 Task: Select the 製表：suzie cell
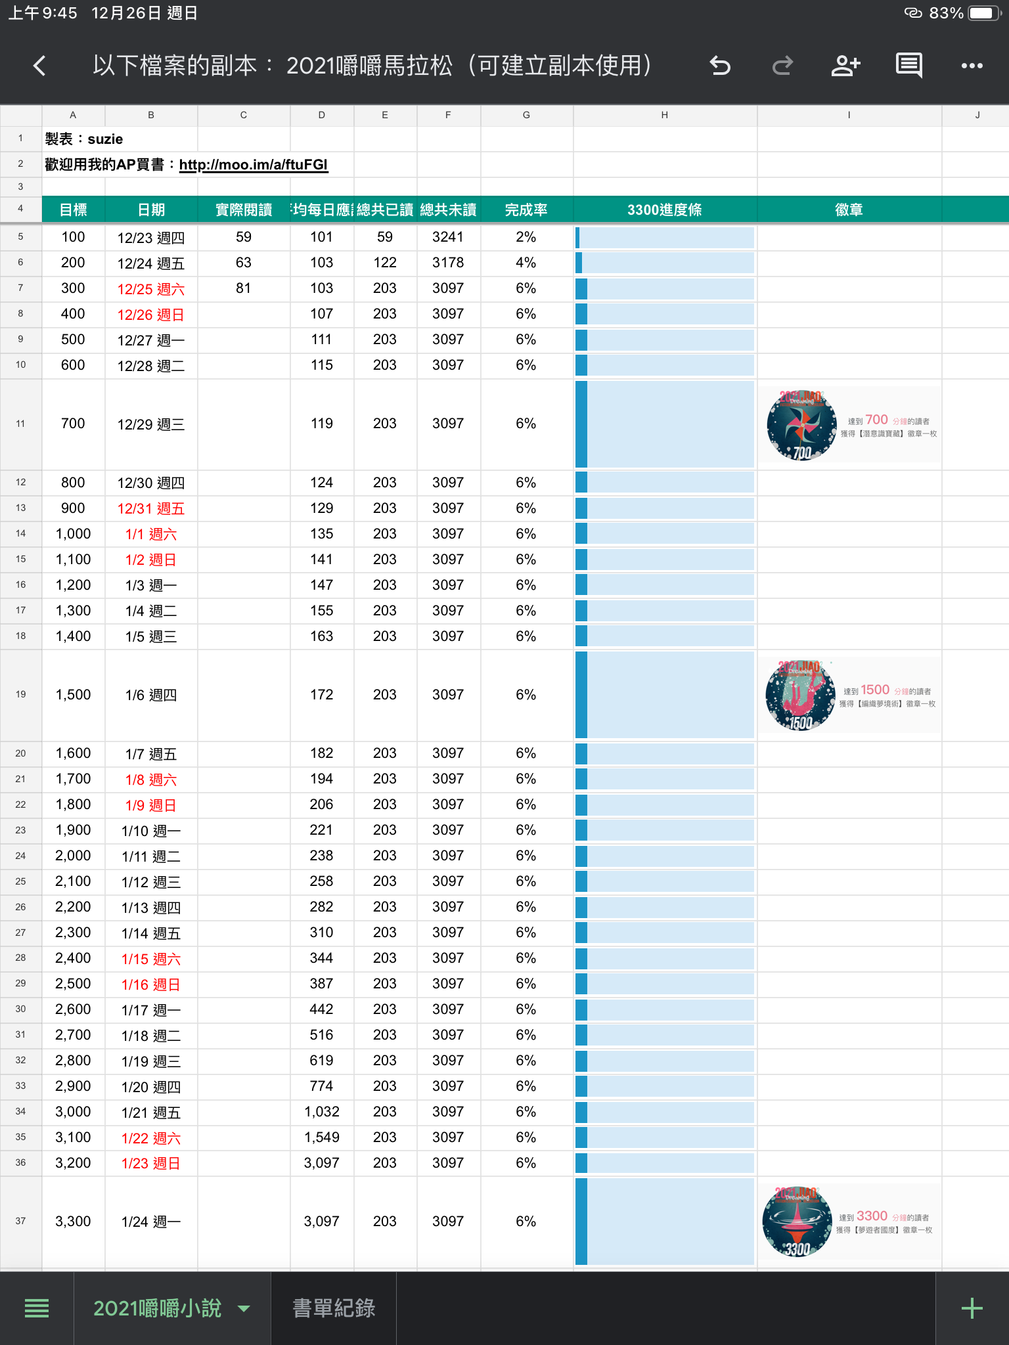tap(120, 139)
